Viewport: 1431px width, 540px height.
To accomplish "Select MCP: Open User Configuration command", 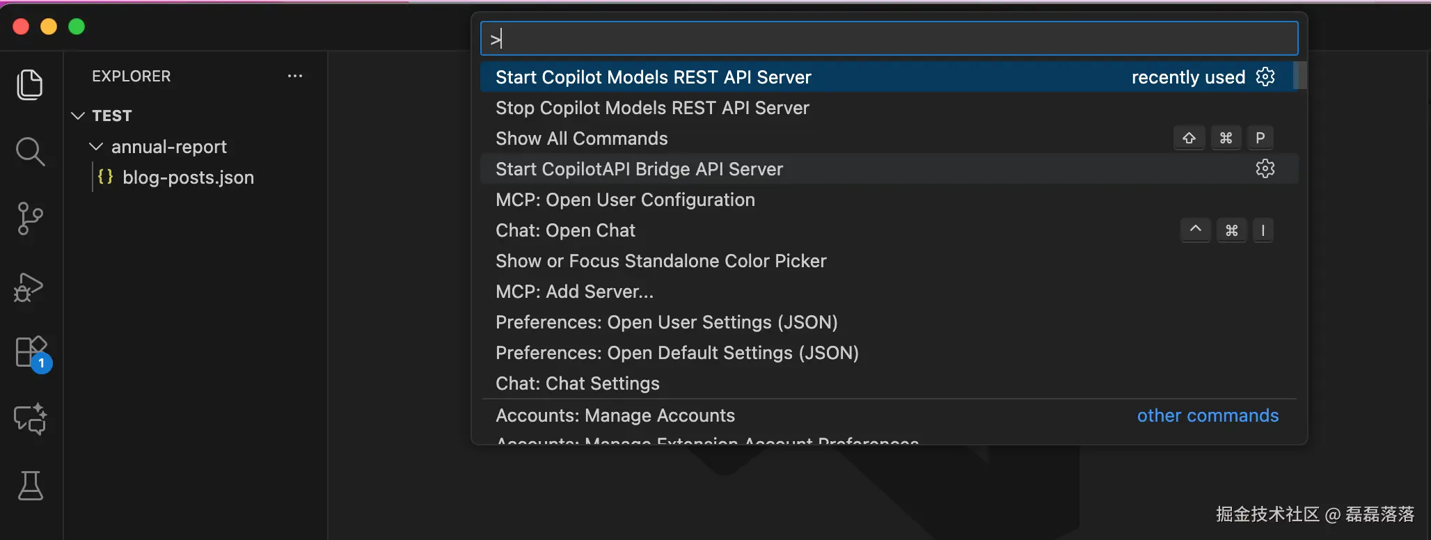I will pos(625,200).
